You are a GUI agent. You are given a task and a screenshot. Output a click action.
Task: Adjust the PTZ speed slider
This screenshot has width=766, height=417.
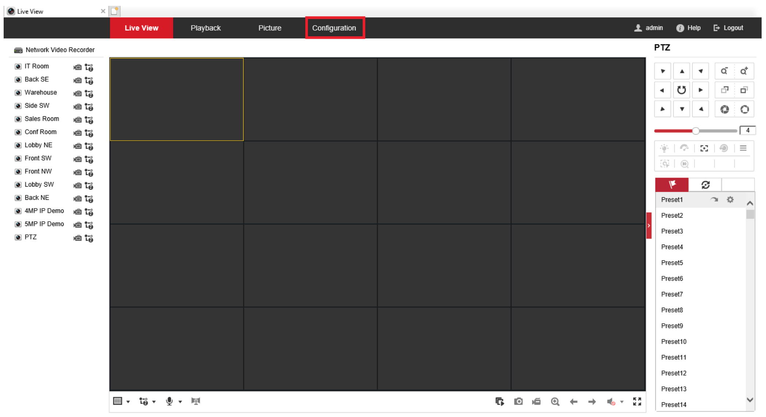click(696, 130)
